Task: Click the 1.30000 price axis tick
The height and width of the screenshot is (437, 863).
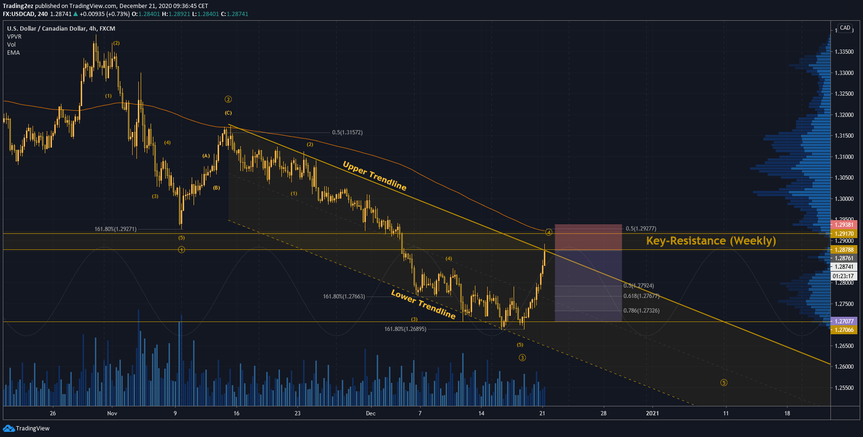Action: (x=844, y=199)
